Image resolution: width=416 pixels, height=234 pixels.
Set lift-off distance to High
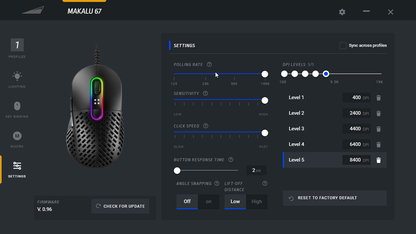pyautogui.click(x=256, y=201)
